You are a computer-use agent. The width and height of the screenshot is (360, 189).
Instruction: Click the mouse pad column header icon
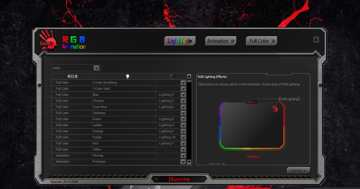172,76
